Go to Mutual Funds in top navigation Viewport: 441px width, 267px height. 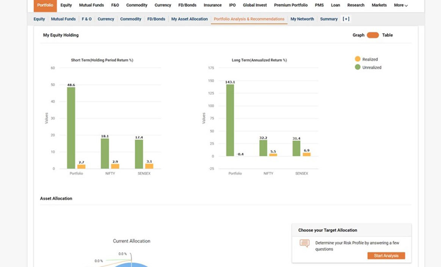pos(91,5)
